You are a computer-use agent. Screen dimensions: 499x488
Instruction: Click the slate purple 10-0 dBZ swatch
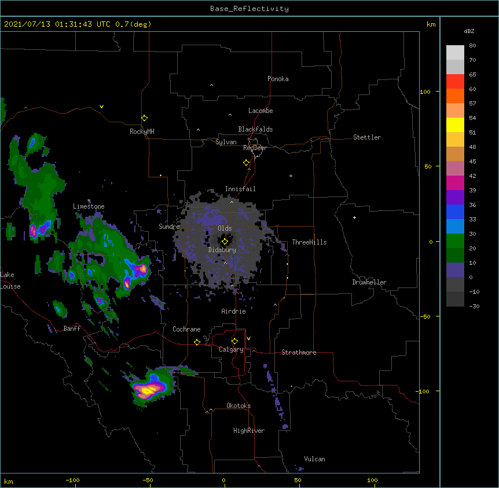pyautogui.click(x=455, y=270)
